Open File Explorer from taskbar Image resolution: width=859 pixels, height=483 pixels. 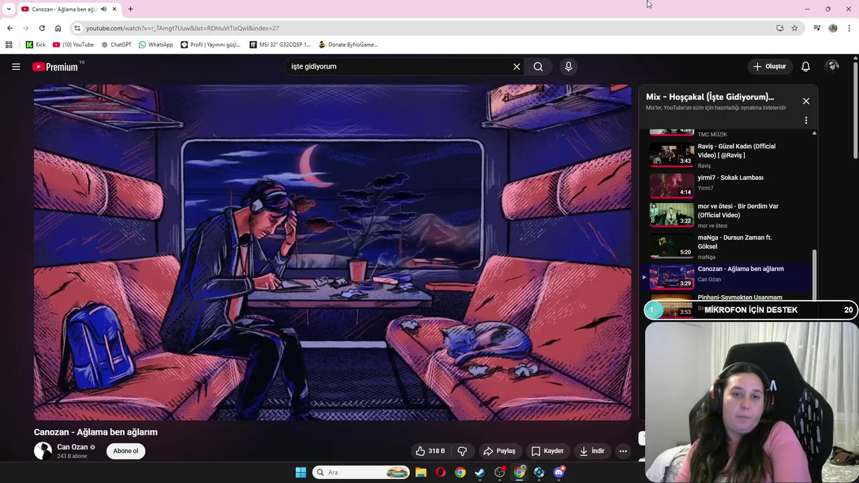click(421, 472)
